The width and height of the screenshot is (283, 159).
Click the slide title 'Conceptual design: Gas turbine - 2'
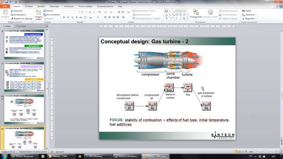pyautogui.click(x=145, y=42)
